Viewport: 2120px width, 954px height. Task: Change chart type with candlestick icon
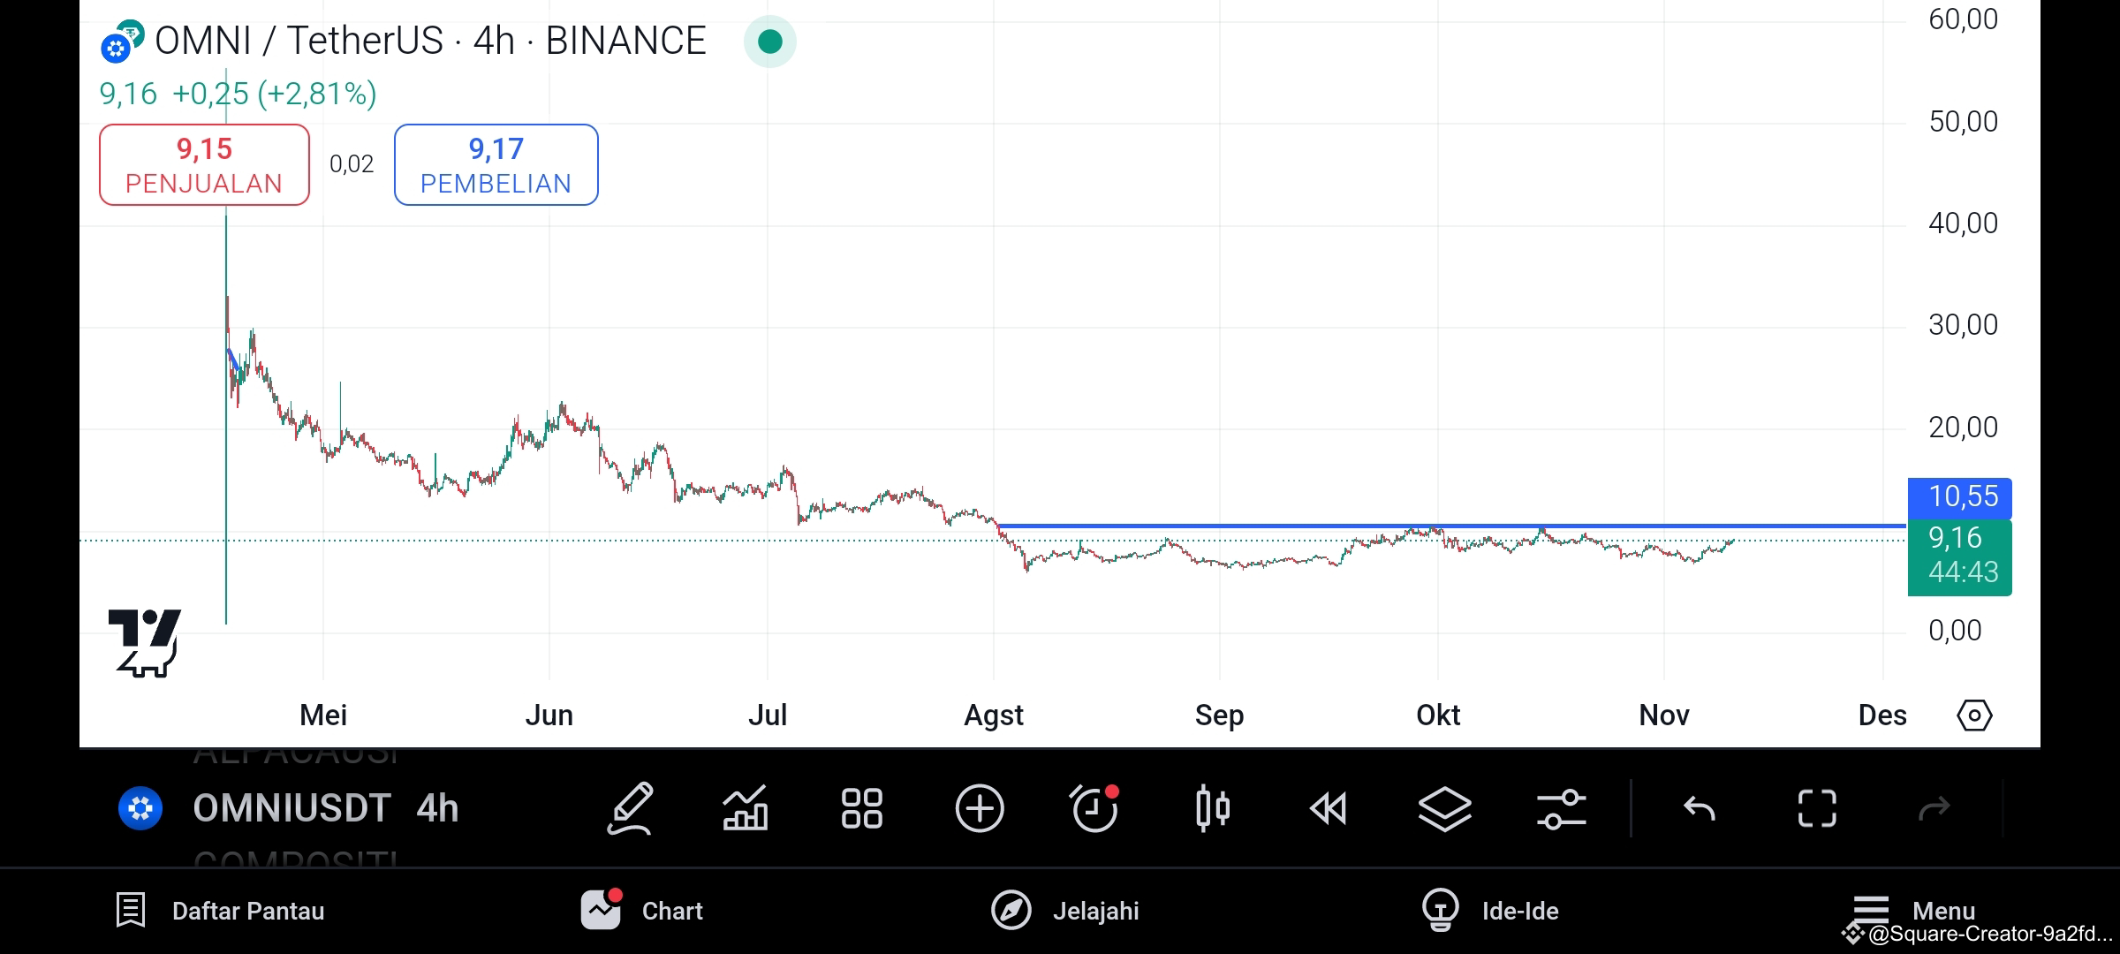click(1213, 808)
